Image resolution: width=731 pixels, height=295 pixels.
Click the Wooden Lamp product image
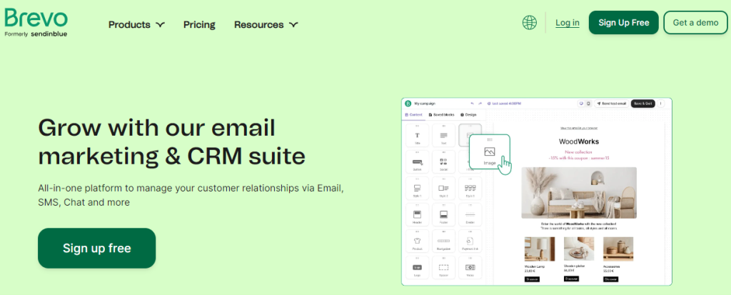[540, 249]
